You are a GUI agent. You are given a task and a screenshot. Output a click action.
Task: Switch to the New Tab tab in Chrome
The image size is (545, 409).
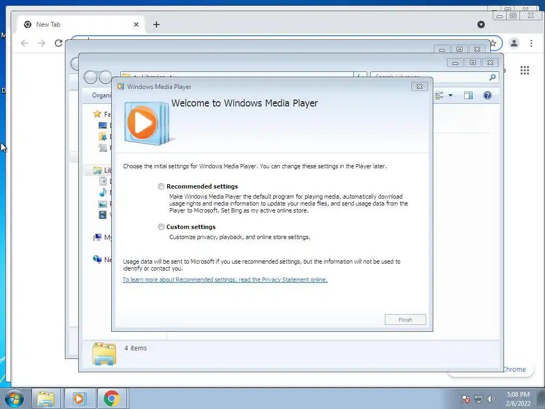(x=81, y=24)
